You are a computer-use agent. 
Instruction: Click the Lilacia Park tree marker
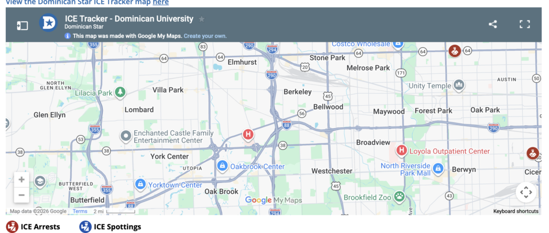pyautogui.click(x=120, y=93)
